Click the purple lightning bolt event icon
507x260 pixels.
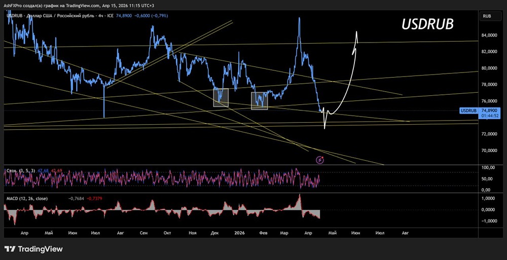[x=320, y=160]
